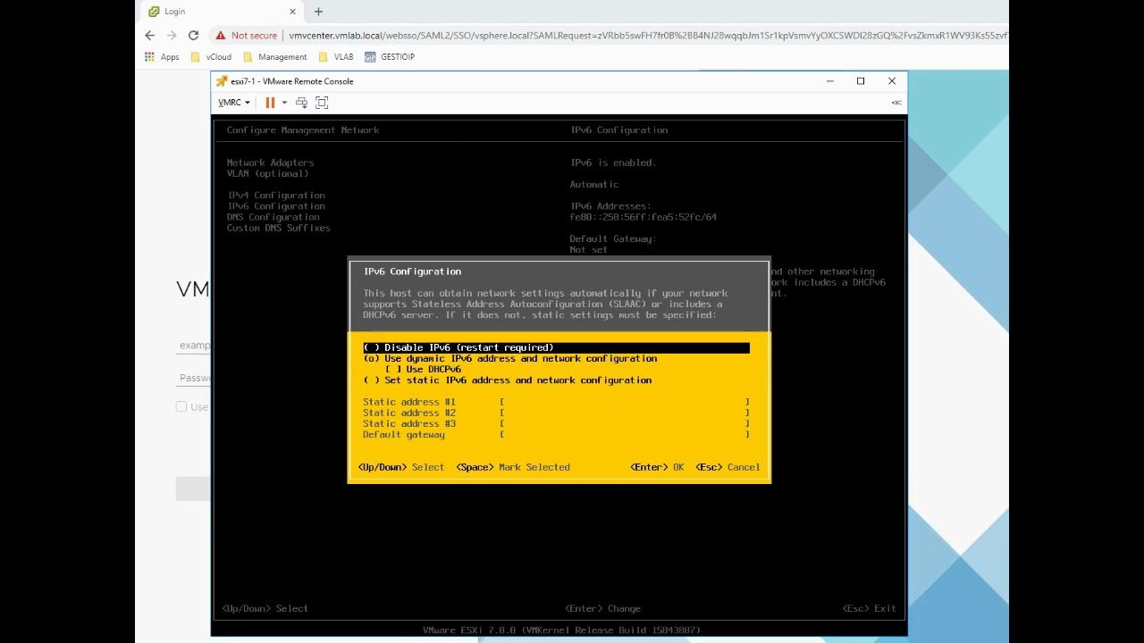Click the VMware Remote Console title icon
This screenshot has height=643, width=1144.
coord(222,81)
